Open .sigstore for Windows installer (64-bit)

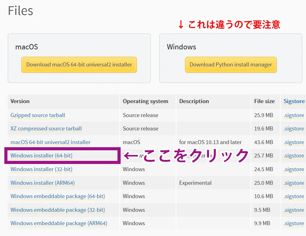[x=294, y=156]
